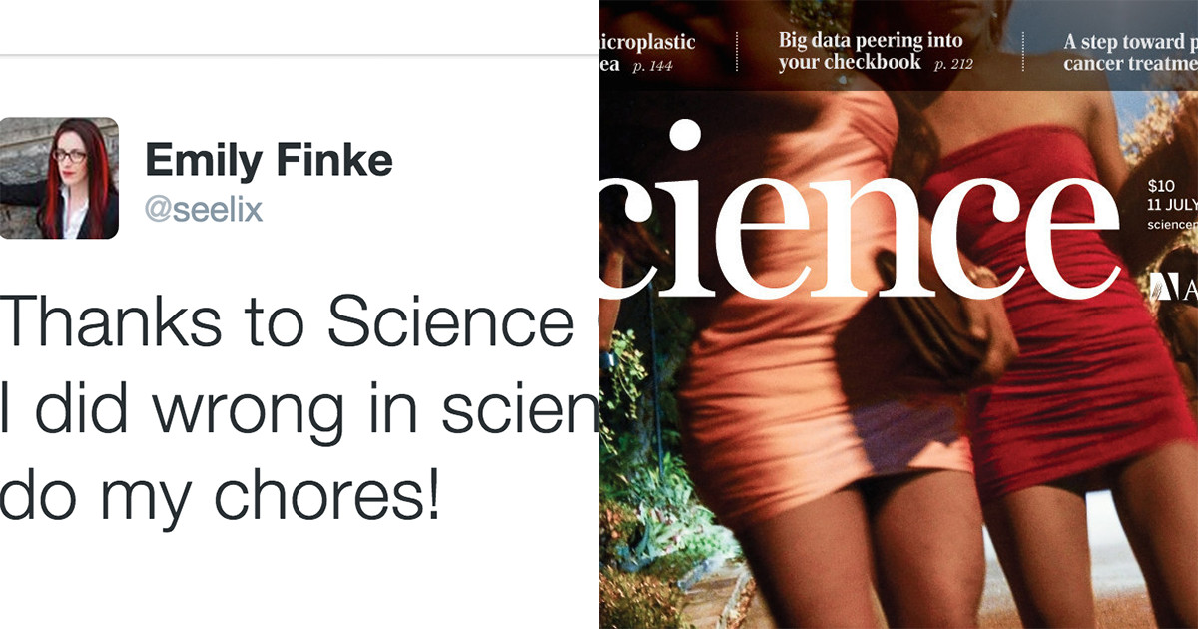Click the 11 JULY issue date

tap(1172, 205)
